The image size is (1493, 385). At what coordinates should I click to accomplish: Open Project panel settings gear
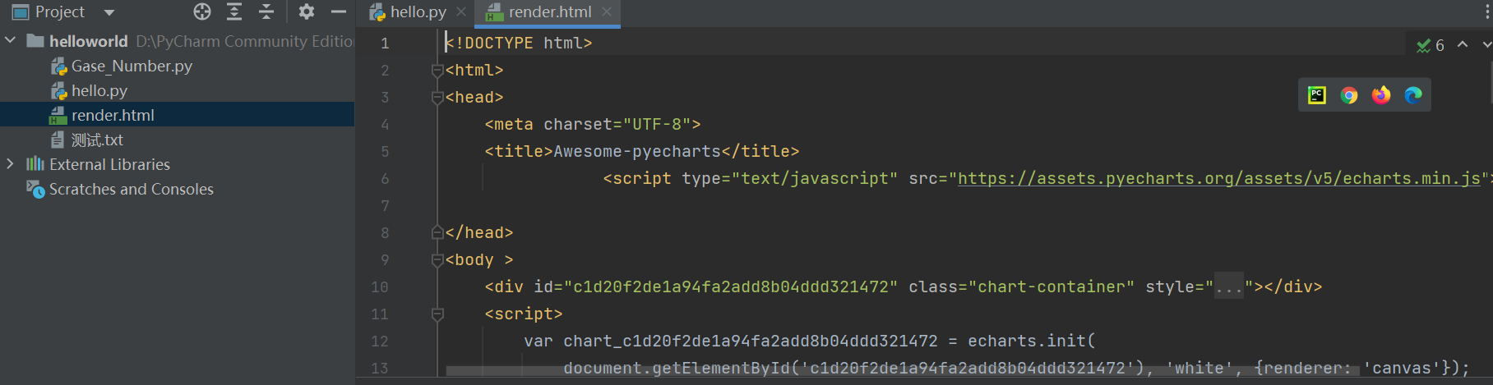click(x=307, y=11)
